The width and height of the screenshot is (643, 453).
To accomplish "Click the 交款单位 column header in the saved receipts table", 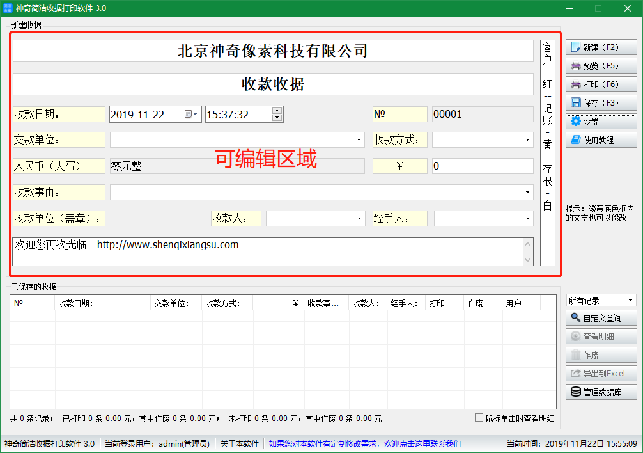I will (x=176, y=304).
